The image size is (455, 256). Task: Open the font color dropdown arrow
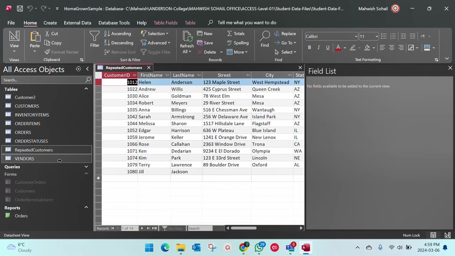[x=344, y=48]
